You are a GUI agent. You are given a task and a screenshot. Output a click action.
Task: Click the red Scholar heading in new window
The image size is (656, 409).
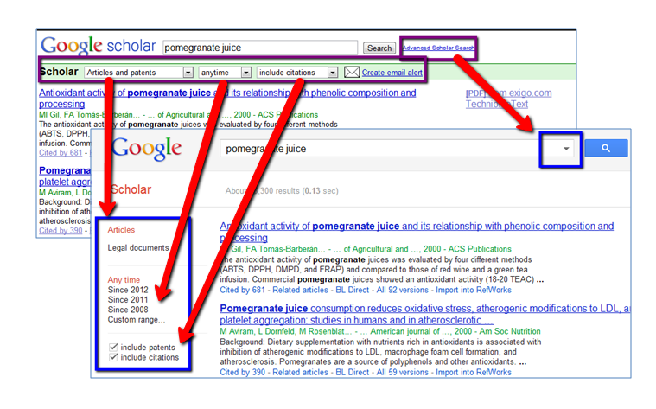coord(131,189)
